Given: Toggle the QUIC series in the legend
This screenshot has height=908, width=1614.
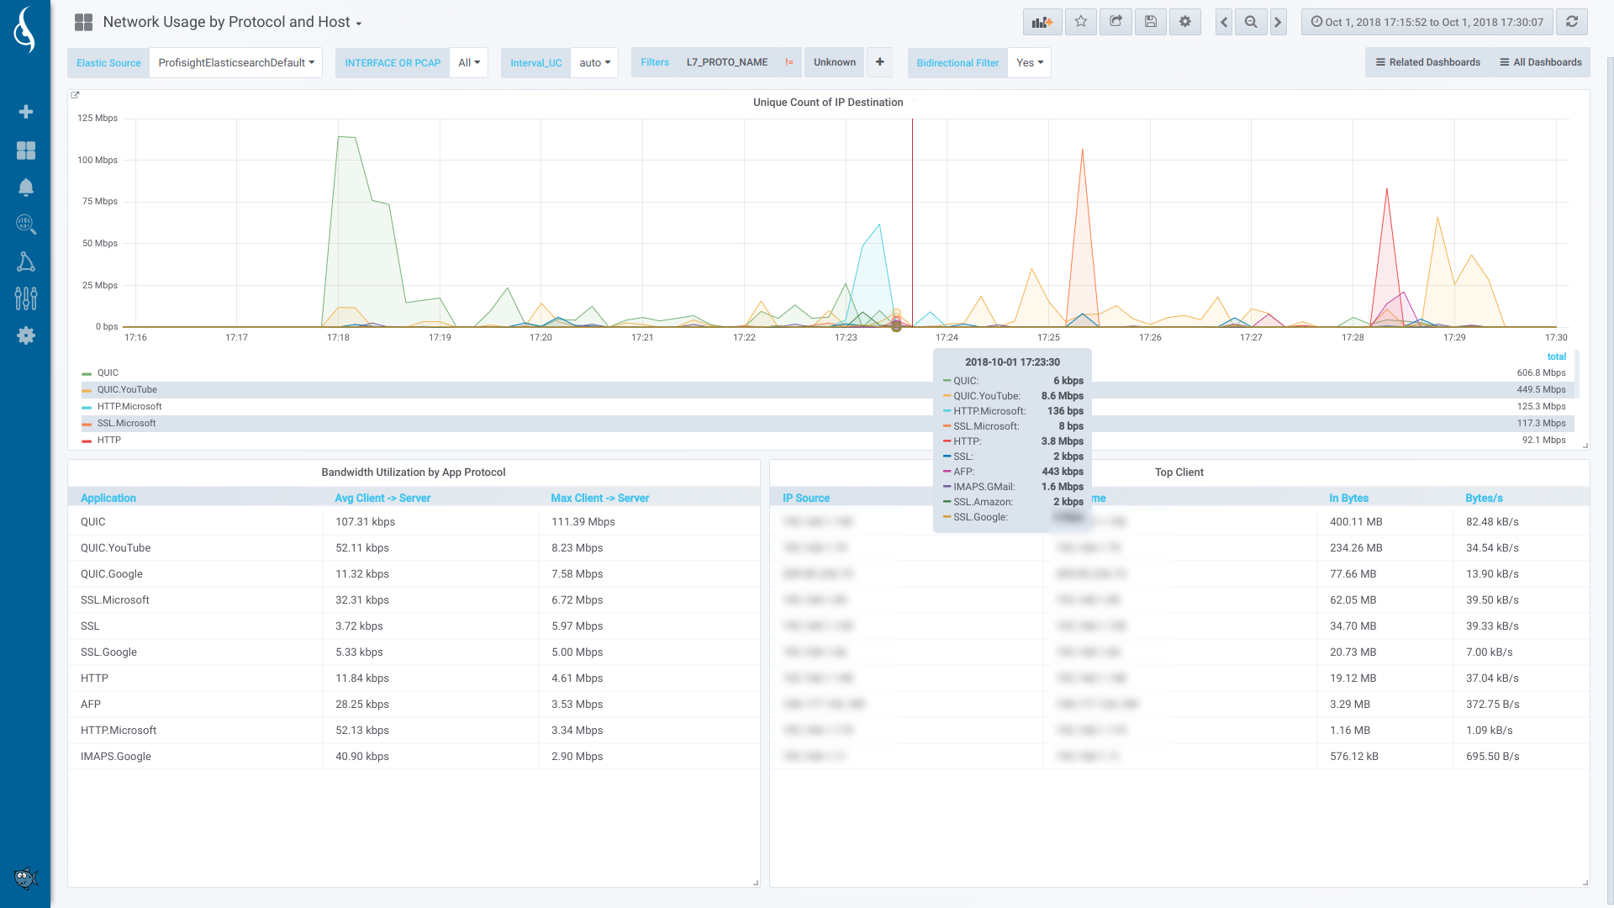Looking at the screenshot, I should click(108, 373).
